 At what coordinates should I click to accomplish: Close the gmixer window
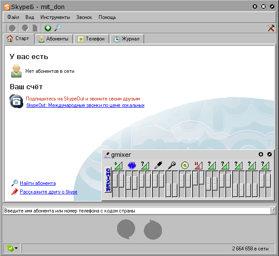point(270,154)
